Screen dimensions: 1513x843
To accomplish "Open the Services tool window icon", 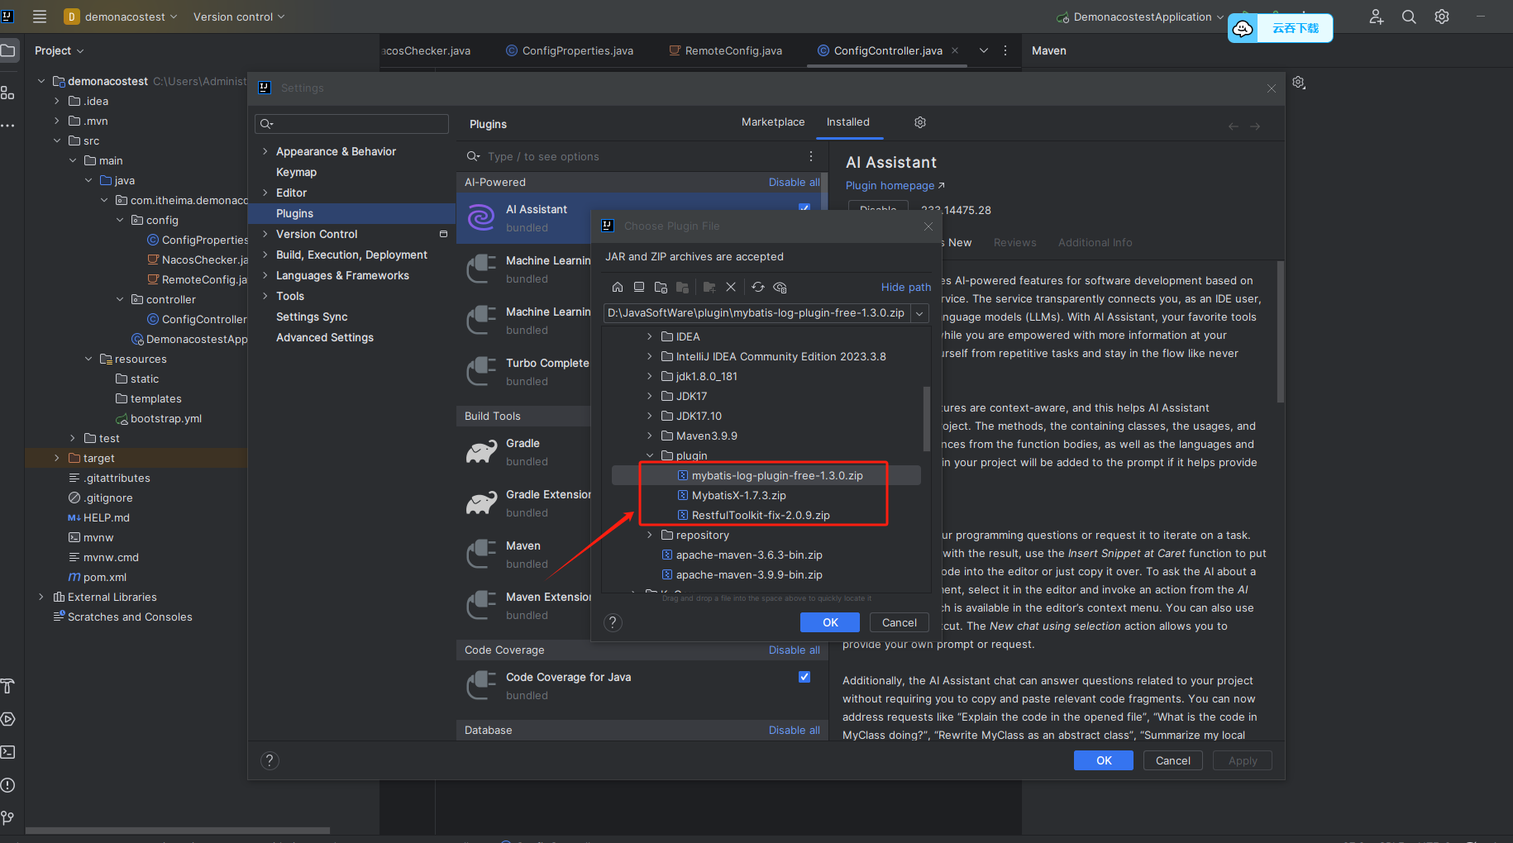I will point(8,719).
